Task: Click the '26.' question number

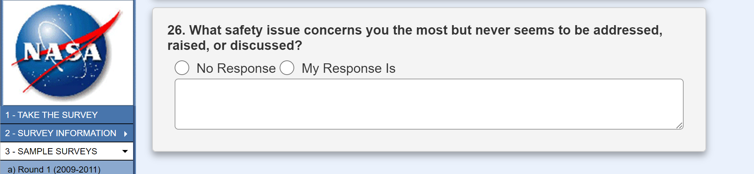Action: tap(176, 30)
